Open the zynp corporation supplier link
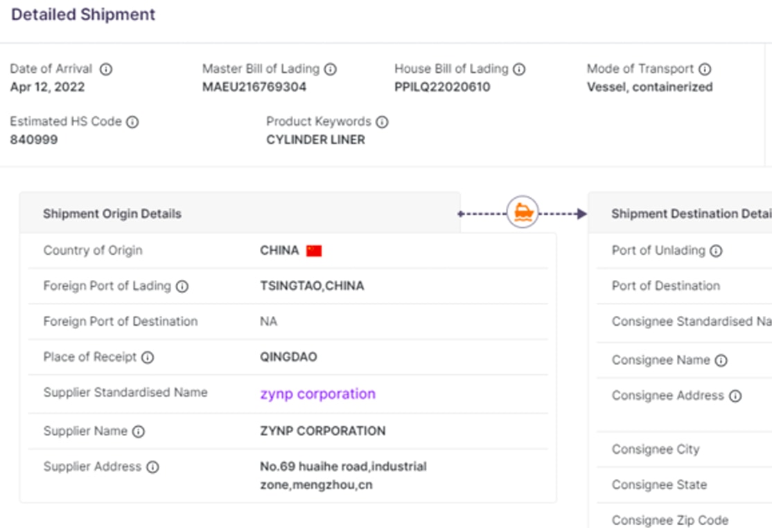Screen dimensions: 772x528 317,394
